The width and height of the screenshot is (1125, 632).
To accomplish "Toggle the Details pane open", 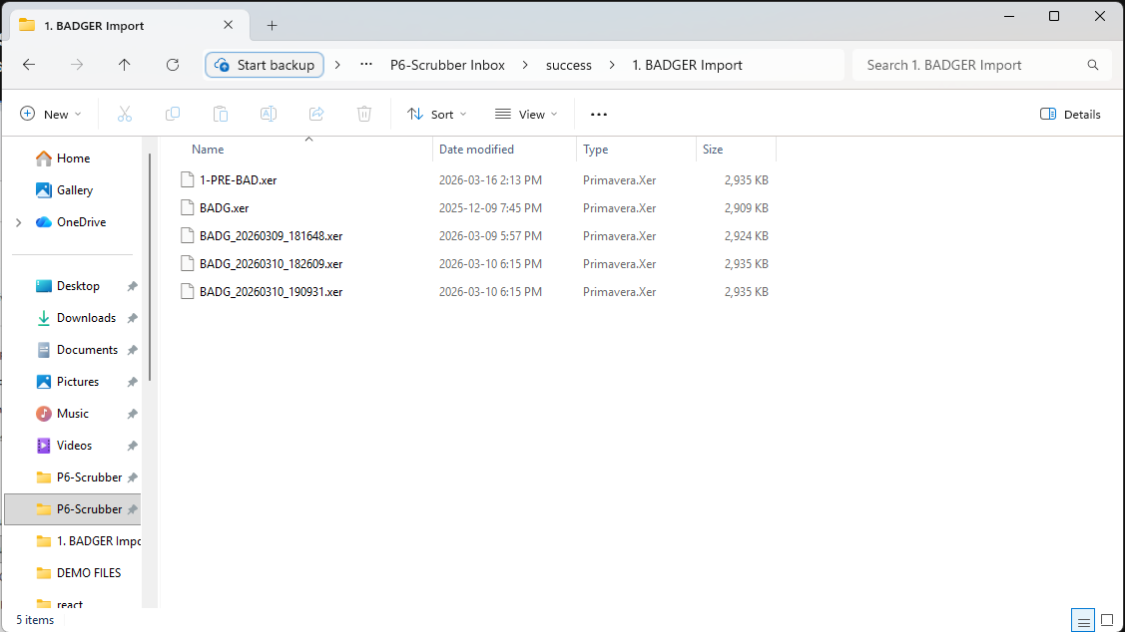I will 1070,114.
